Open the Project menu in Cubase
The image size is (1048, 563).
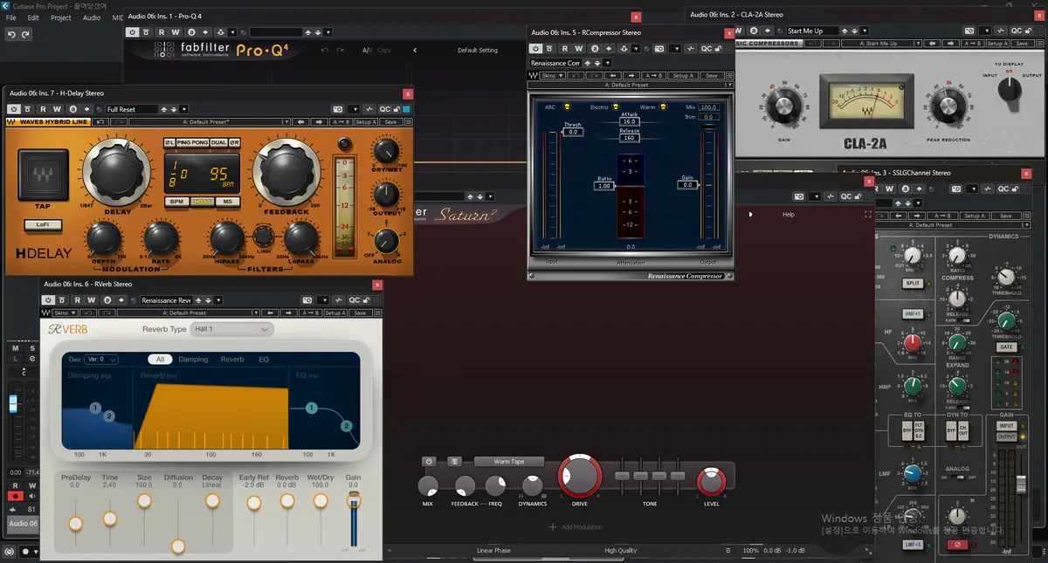click(61, 17)
